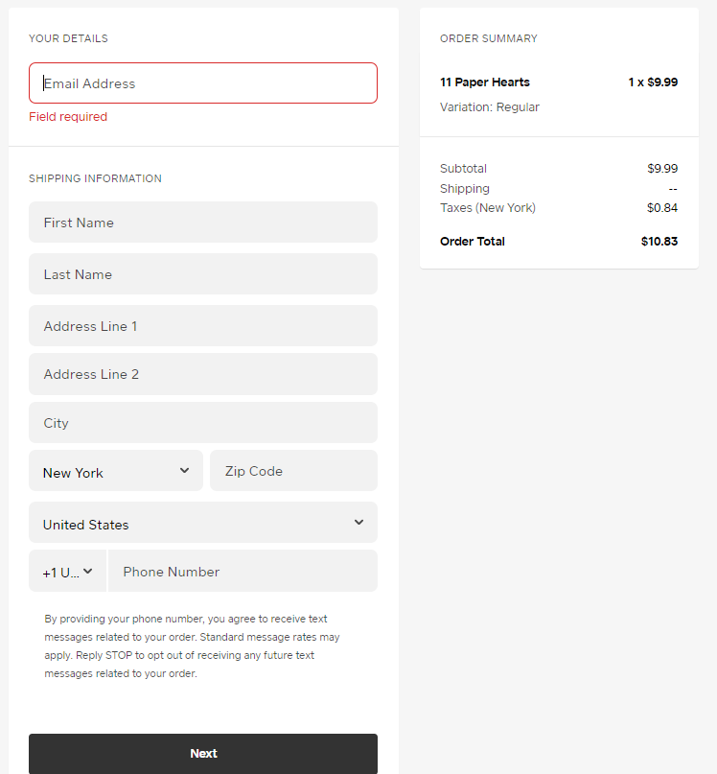
Task: Click the Shipping Information heading
Action: pos(95,178)
